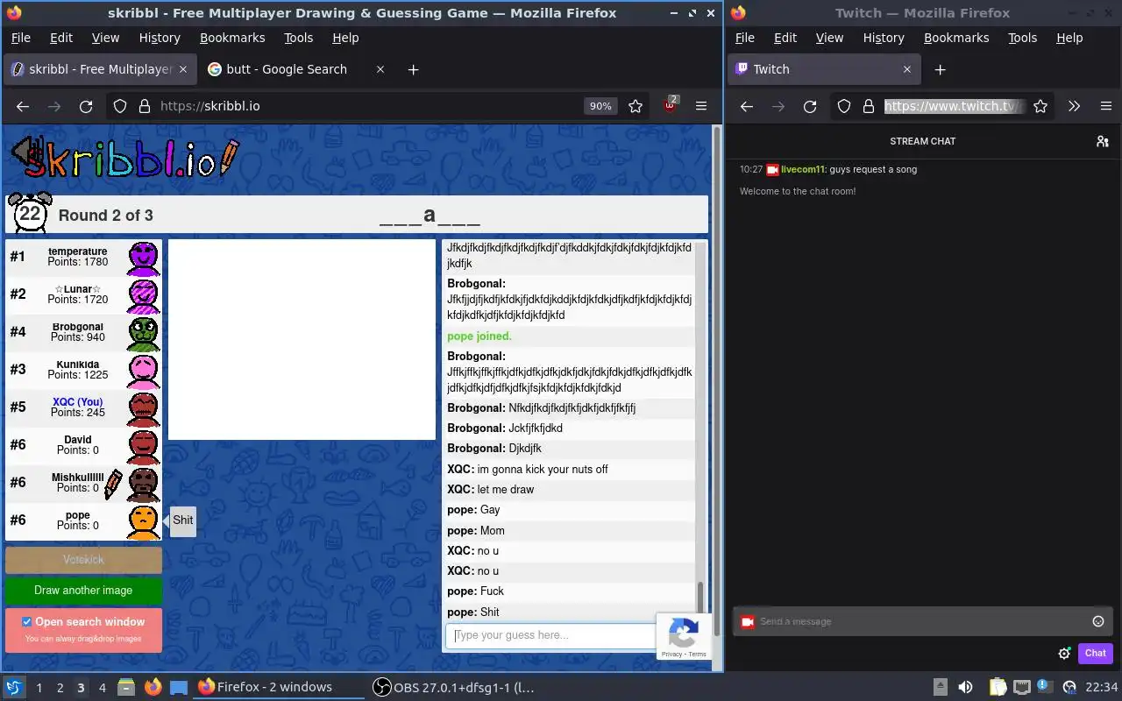Image resolution: width=1122 pixels, height=701 pixels.
Task: Click the Votekick button
Action: (83, 560)
